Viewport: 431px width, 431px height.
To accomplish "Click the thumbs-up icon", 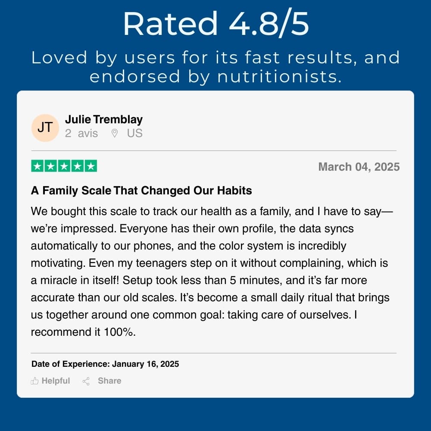I will [35, 381].
